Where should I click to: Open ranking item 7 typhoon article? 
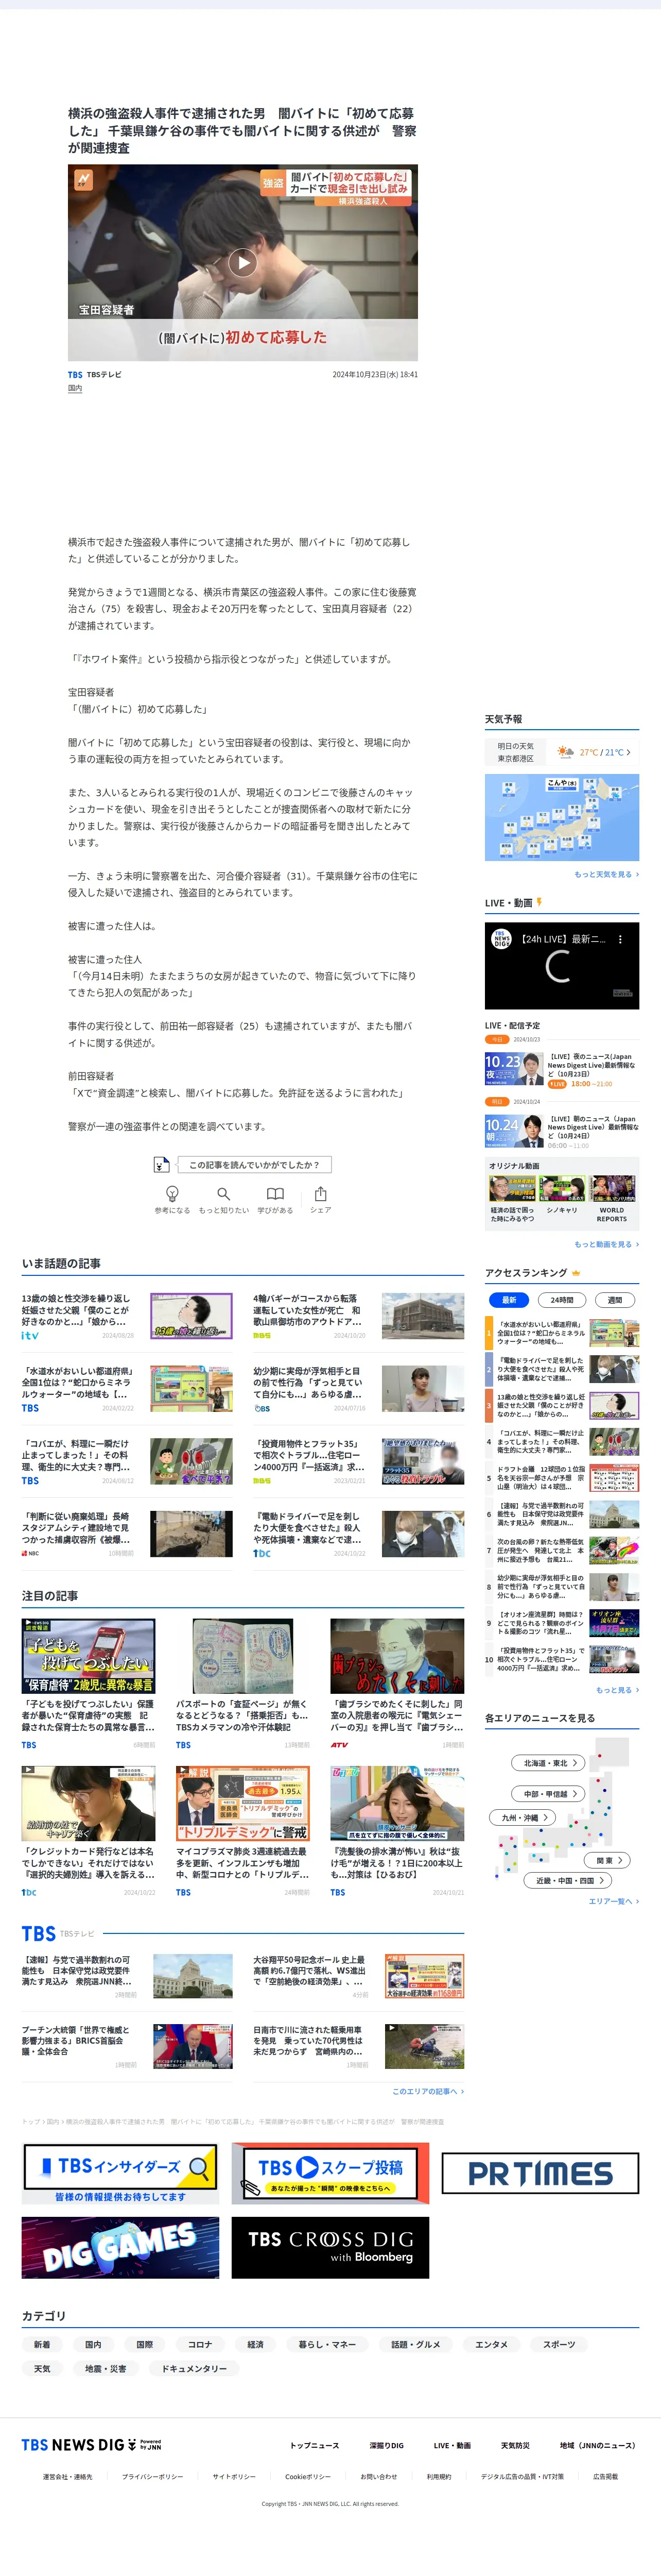click(562, 1550)
